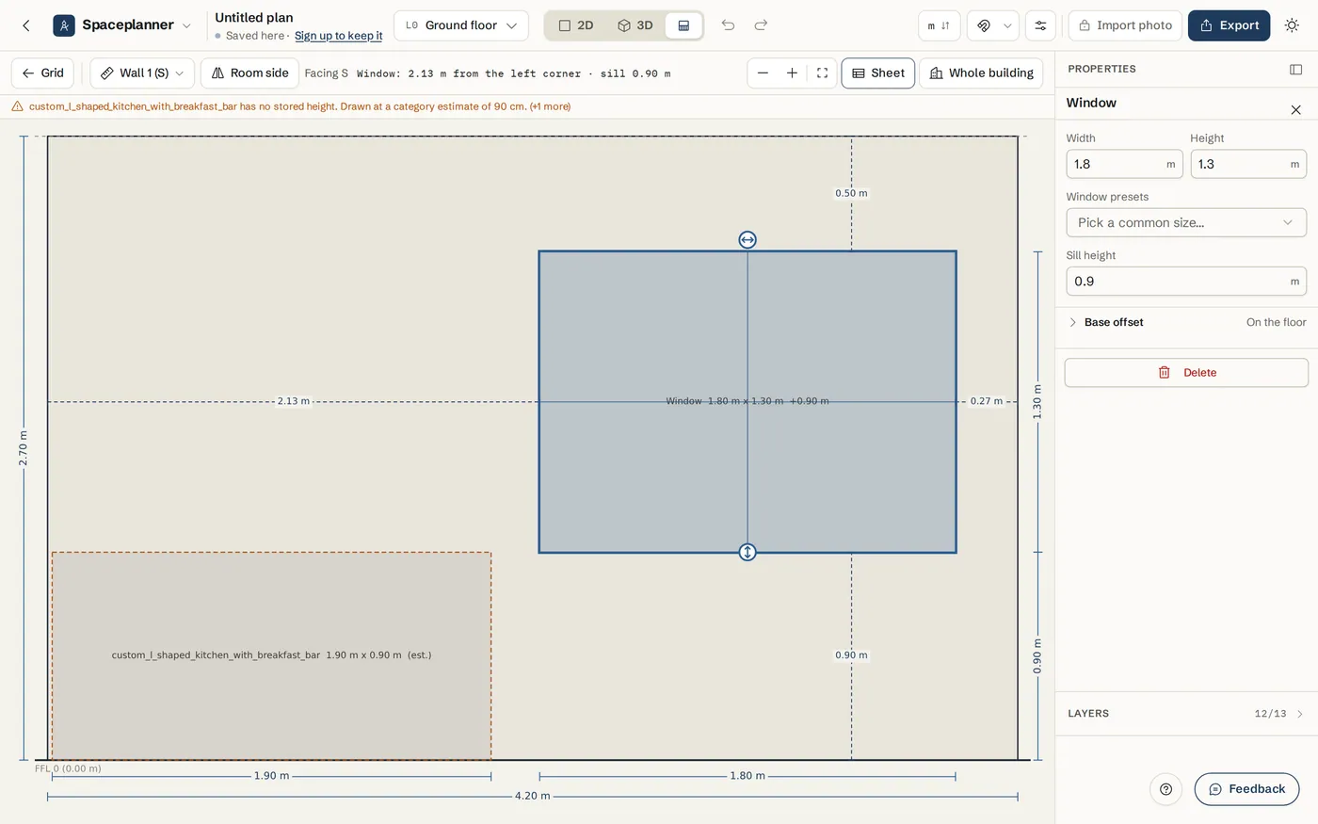
Task: Toggle light and dark theme
Action: (1292, 25)
